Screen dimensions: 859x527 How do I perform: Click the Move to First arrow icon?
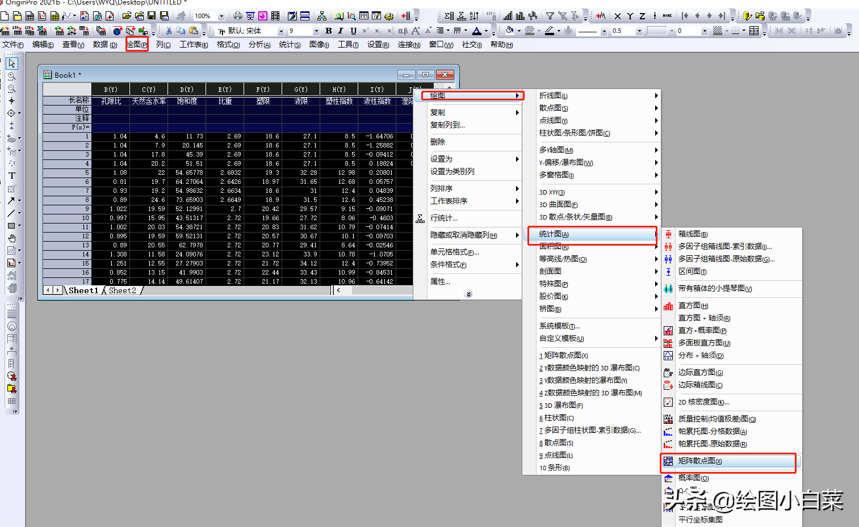pyautogui.click(x=685, y=16)
